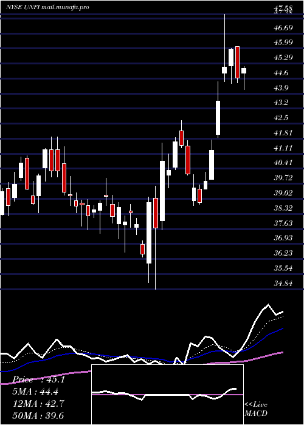This screenshot has height=425, width=304.
Task: Click the 5MA : 44.4 readout
Action: [x=35, y=392]
